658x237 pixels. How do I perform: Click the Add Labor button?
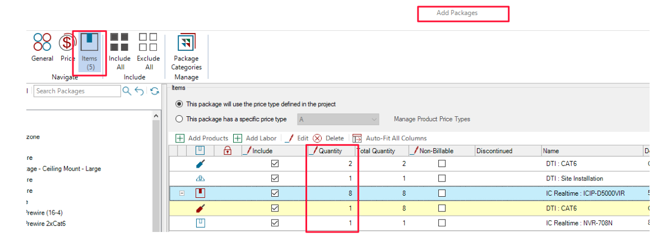click(x=254, y=138)
